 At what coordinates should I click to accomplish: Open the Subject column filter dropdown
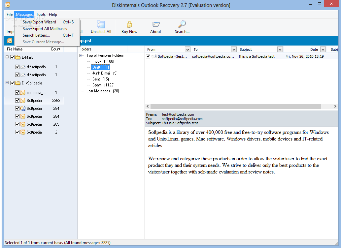coord(280,49)
